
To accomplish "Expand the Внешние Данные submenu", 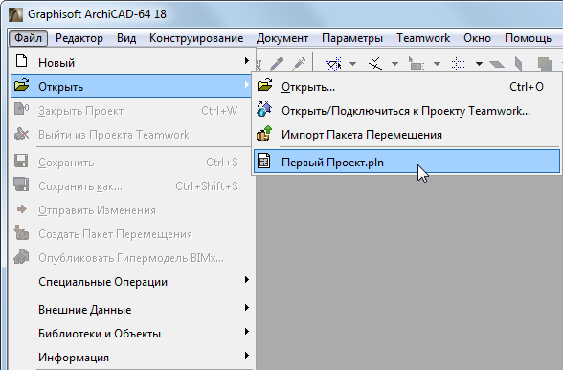I will 132,309.
